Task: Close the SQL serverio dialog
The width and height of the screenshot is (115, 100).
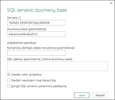Action: coord(111,3)
